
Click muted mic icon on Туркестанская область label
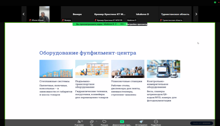click(x=161, y=20)
